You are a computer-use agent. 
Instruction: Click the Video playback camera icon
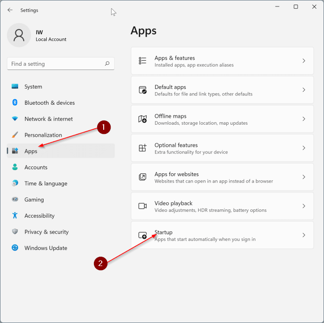point(143,206)
